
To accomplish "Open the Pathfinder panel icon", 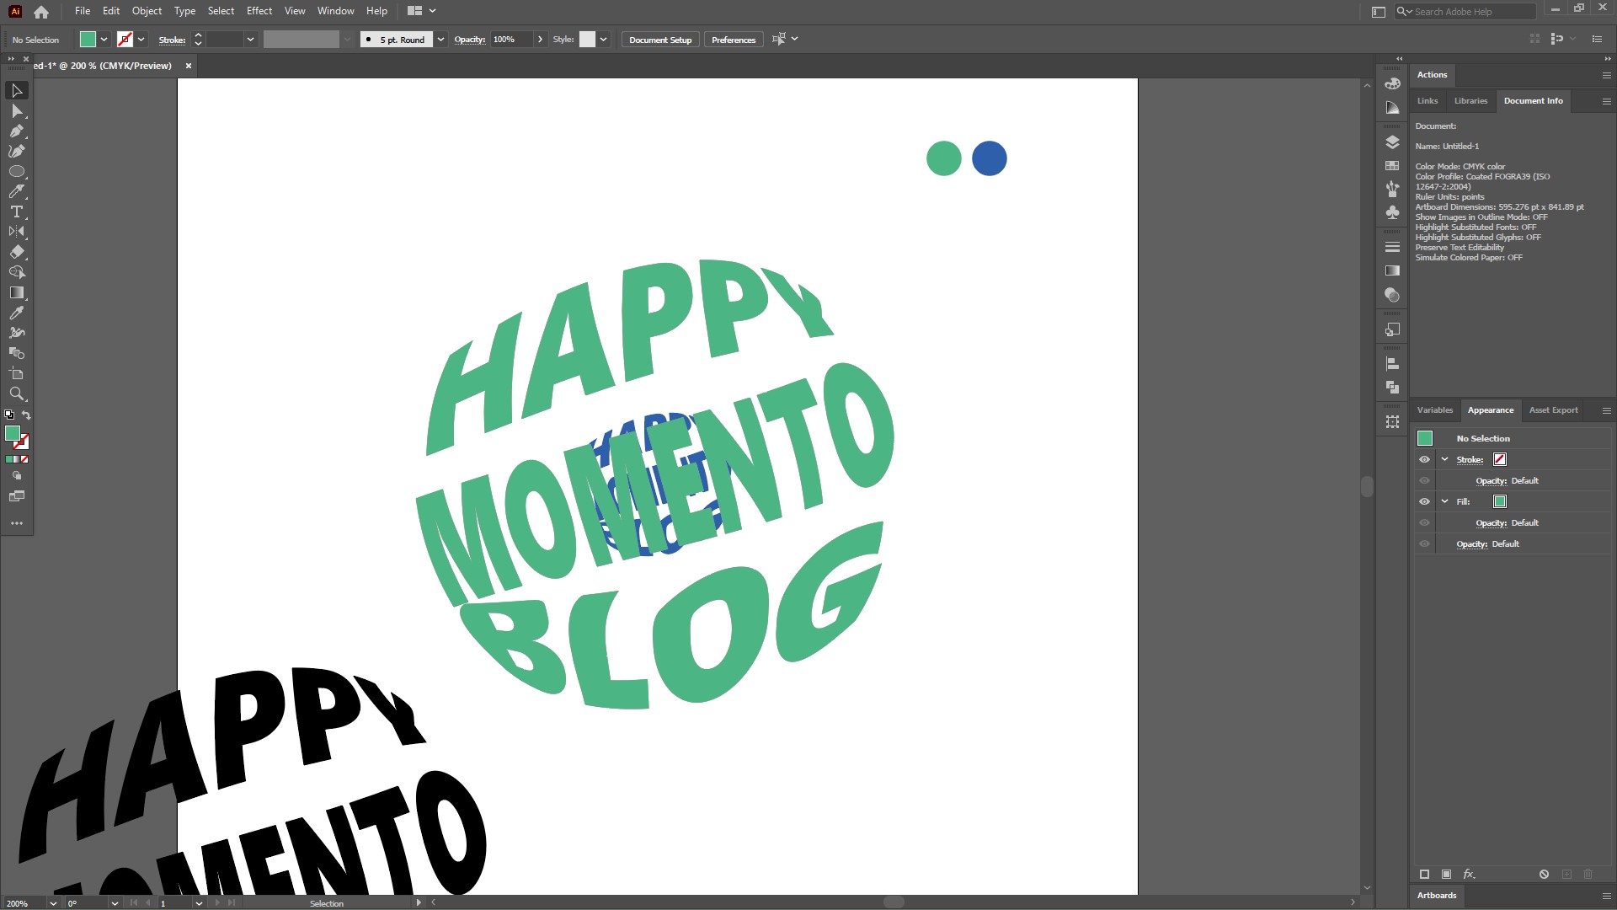I will [1392, 388].
